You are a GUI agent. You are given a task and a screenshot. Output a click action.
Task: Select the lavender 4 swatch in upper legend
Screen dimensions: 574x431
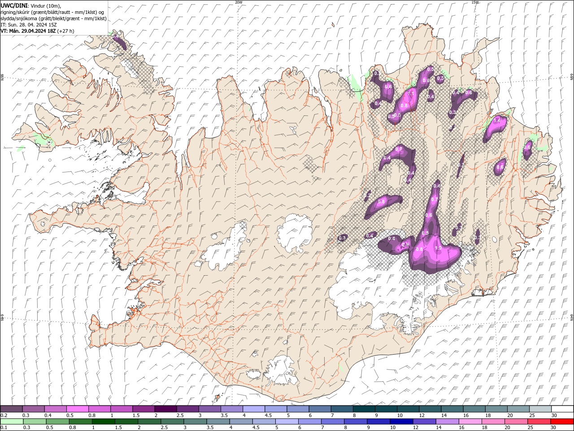[x=253, y=409]
